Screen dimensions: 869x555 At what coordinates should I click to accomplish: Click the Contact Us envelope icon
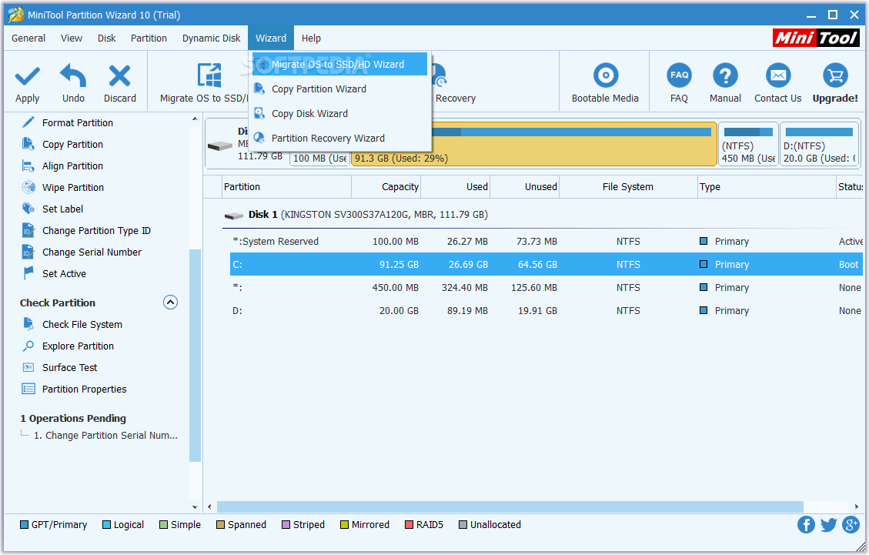778,75
